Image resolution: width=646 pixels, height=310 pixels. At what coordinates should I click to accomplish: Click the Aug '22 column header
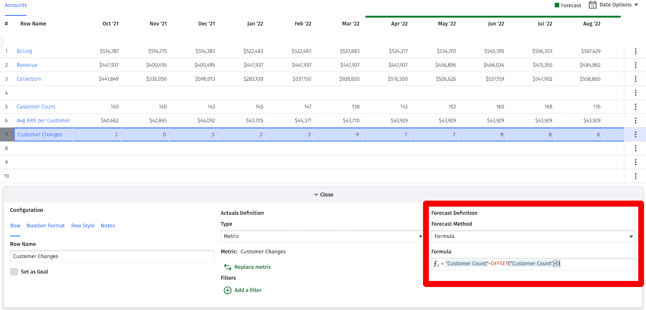pyautogui.click(x=592, y=24)
